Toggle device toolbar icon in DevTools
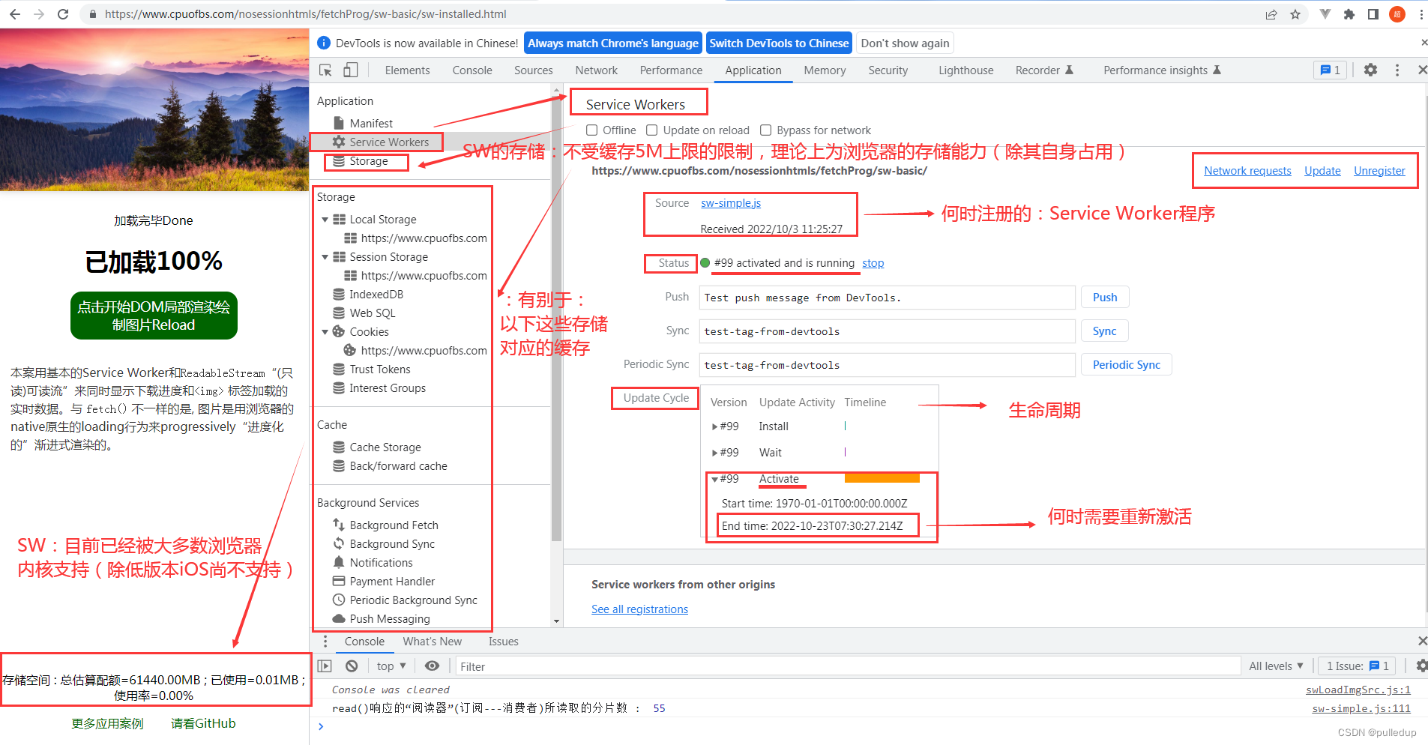Image resolution: width=1428 pixels, height=745 pixels. pyautogui.click(x=350, y=70)
